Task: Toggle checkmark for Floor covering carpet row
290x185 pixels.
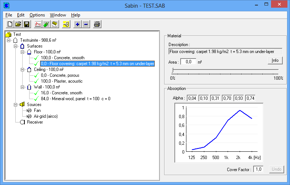Action: point(36,64)
